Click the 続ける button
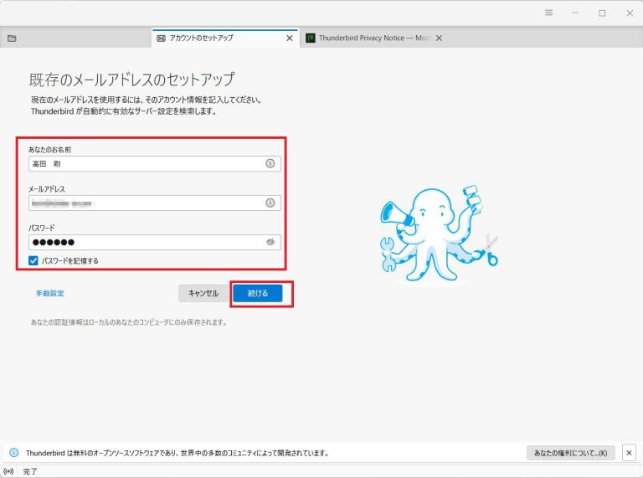643x478 pixels. [x=258, y=293]
